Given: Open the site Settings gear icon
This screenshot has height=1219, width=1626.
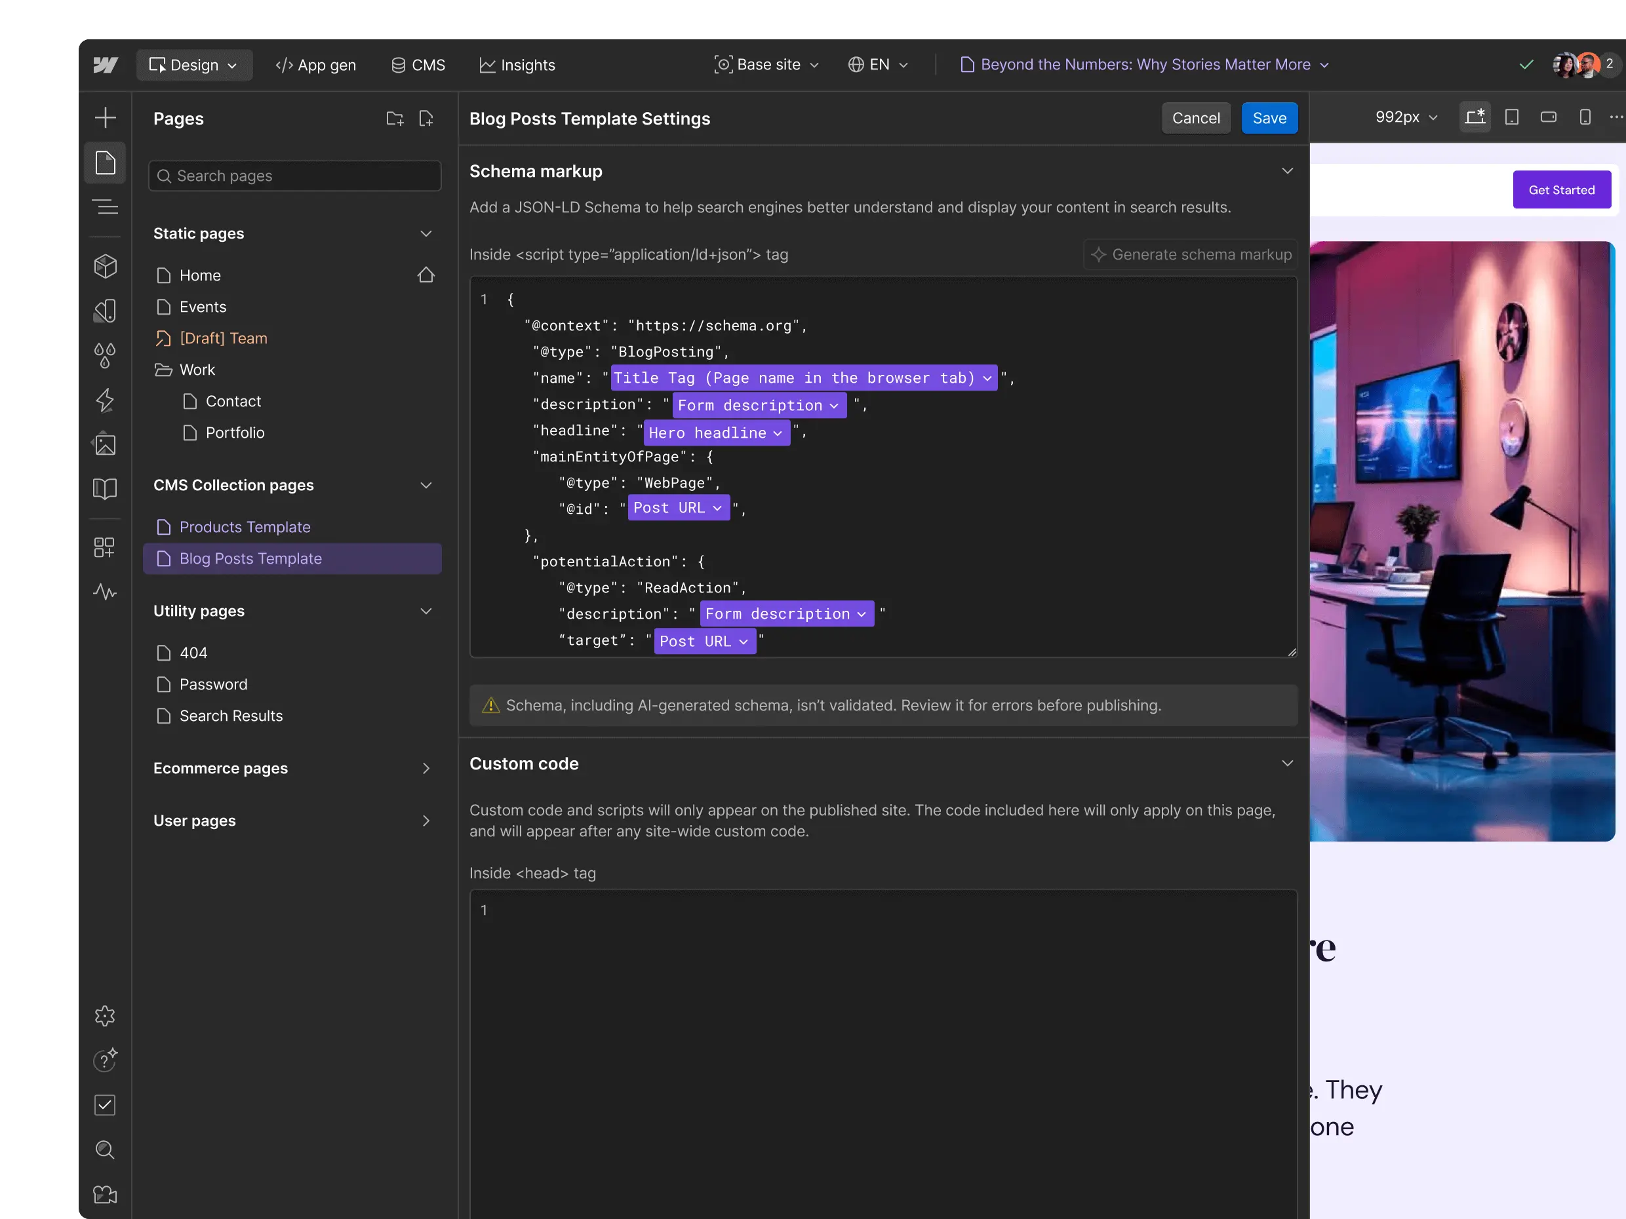Looking at the screenshot, I should tap(105, 1015).
